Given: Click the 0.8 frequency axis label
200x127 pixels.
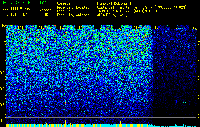Looking at the screenshot, I should click(3, 89).
